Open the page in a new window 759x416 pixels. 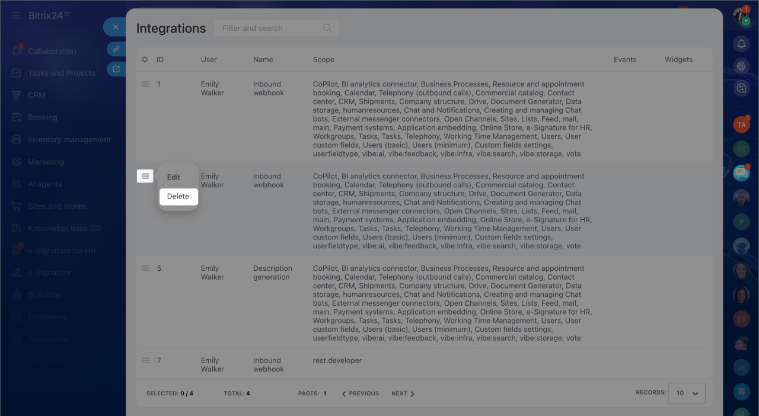[x=116, y=69]
